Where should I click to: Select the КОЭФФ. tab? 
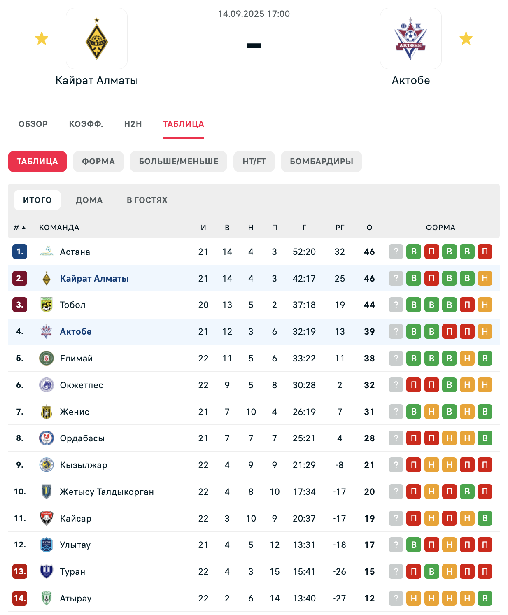(86, 124)
